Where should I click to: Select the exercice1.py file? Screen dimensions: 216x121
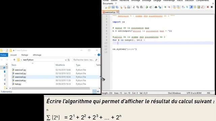click(x=21, y=70)
